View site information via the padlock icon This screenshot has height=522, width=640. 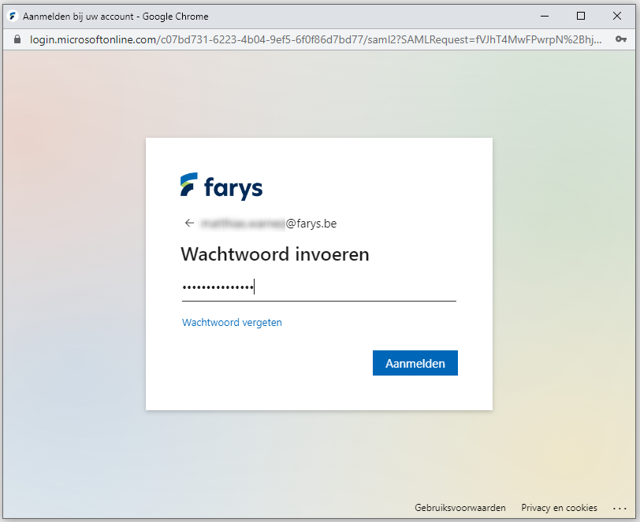pyautogui.click(x=17, y=39)
